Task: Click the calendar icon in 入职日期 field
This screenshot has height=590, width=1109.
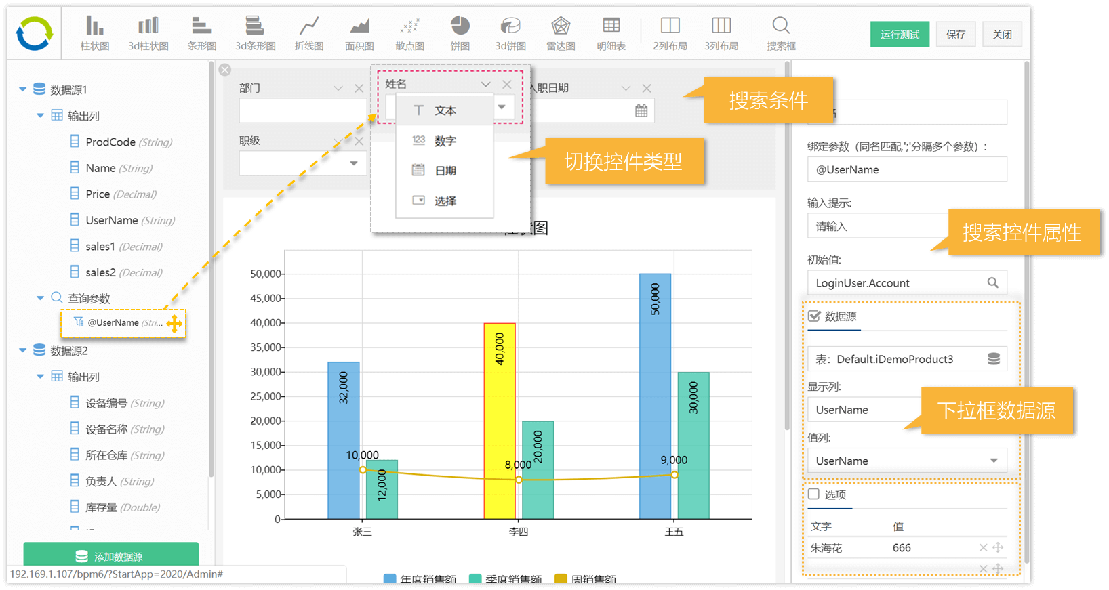Action: pos(641,111)
